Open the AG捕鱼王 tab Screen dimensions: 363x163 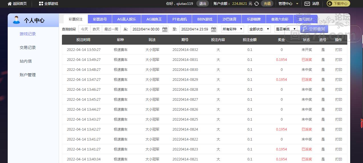tap(154, 19)
